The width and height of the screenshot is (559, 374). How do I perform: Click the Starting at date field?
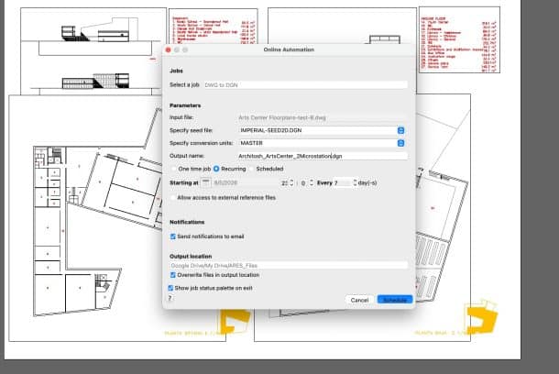click(246, 183)
